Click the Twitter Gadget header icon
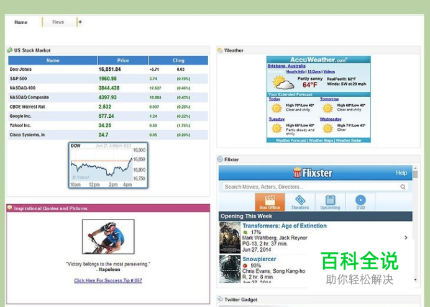The height and width of the screenshot is (307, 430). [x=220, y=299]
